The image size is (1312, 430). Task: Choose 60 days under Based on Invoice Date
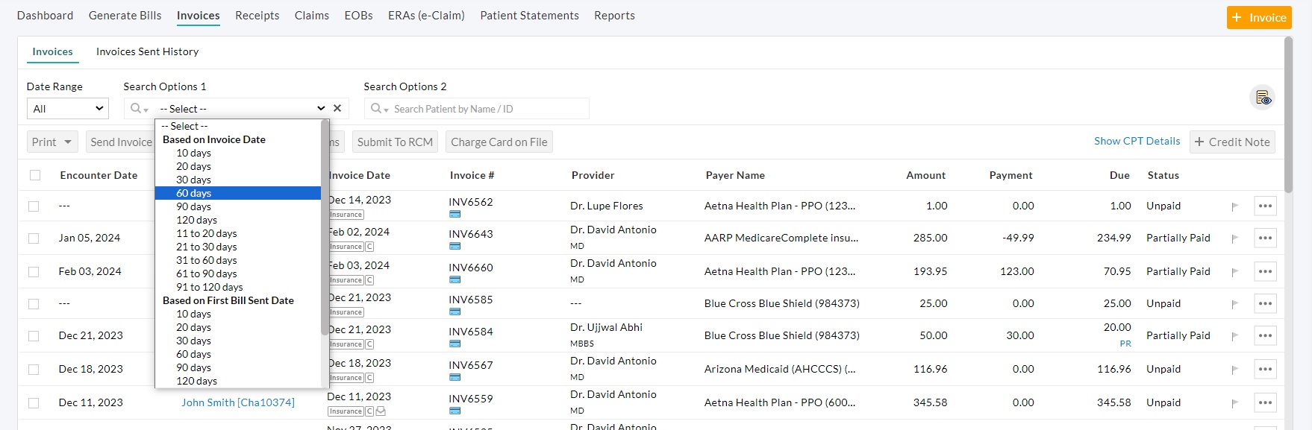pyautogui.click(x=193, y=193)
